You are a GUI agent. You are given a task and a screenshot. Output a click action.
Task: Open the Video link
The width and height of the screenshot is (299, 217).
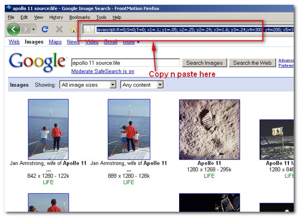pos(91,42)
